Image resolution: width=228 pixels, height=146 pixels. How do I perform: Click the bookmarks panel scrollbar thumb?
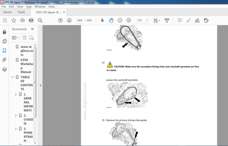(x=35, y=82)
